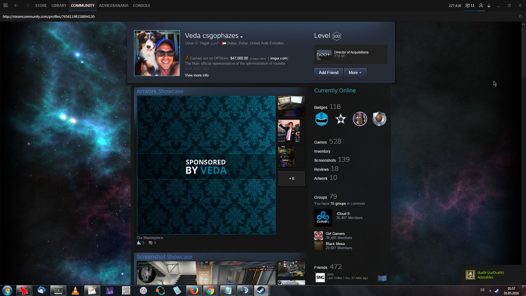Screen dimensions: 526x296
Task: Reload page with refresh icon
Action: click(520, 16)
